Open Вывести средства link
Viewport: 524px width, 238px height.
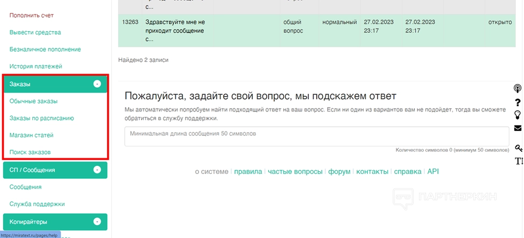[35, 32]
